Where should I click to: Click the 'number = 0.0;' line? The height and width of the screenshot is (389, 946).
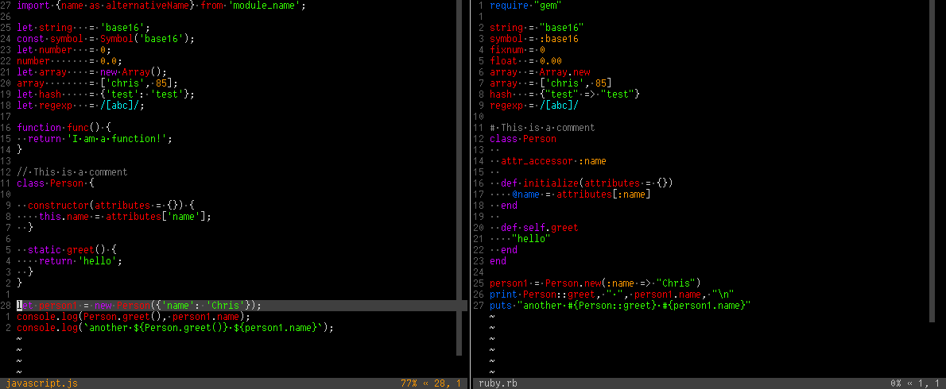[69, 61]
